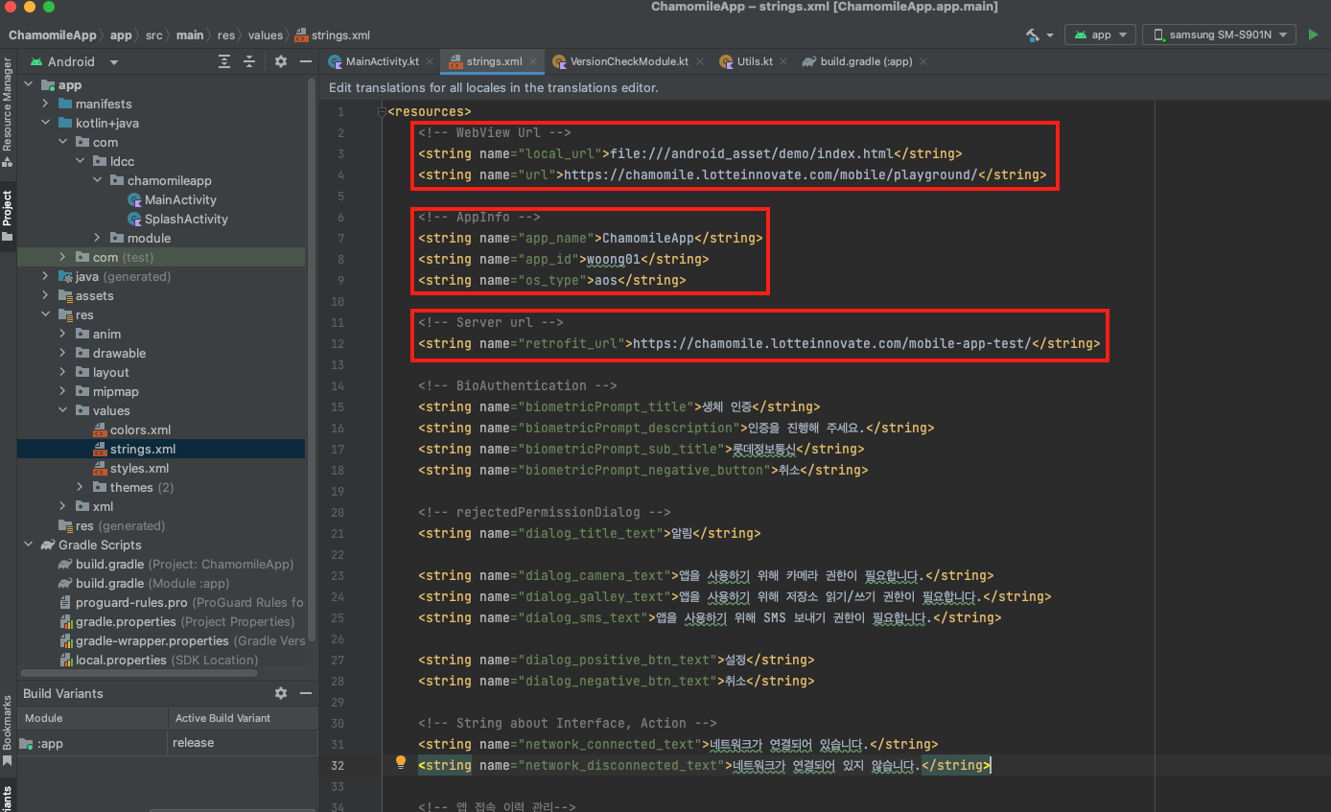The image size is (1331, 812).
Task: Expand the manifests folder
Action: click(x=45, y=104)
